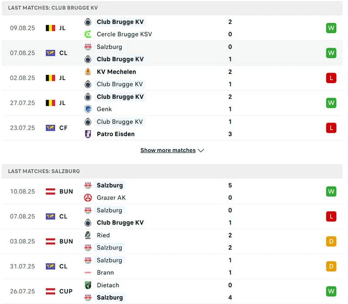Click the red L badge beside Patro Eisden match
This screenshot has height=304, width=348.
point(331,128)
